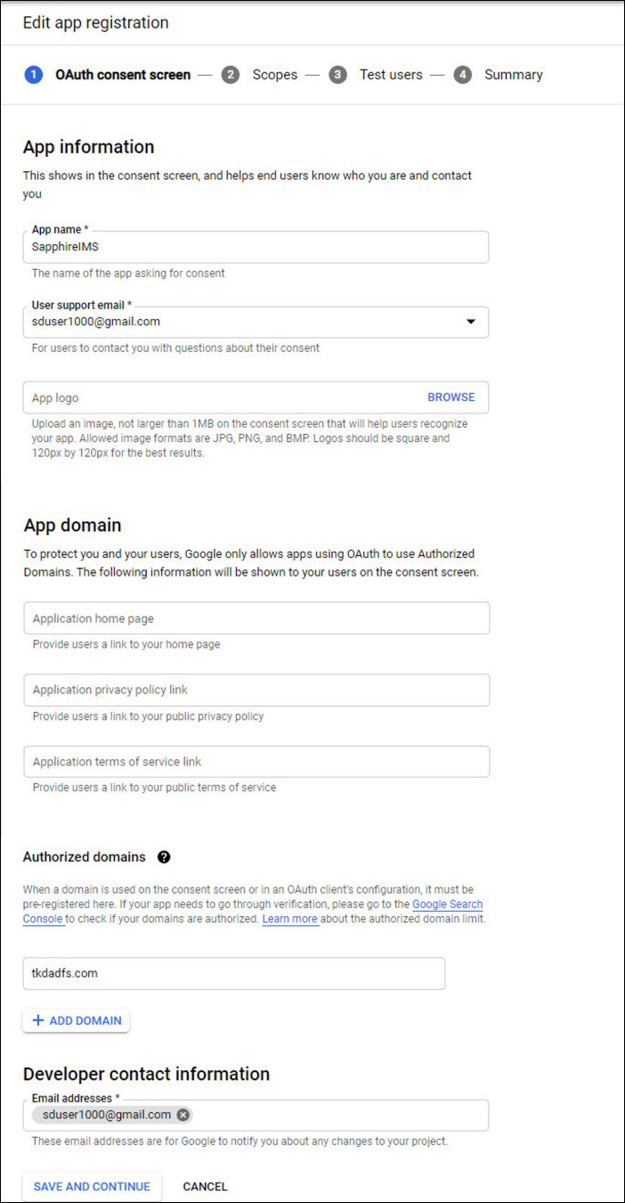Focus the Application home page field
This screenshot has height=1203, width=625.
pyautogui.click(x=256, y=618)
